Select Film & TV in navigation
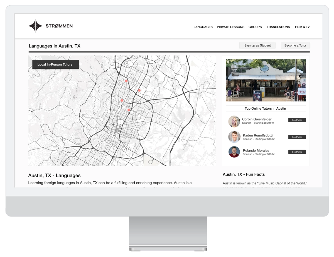Viewport: 334px width, 257px height. click(x=302, y=27)
